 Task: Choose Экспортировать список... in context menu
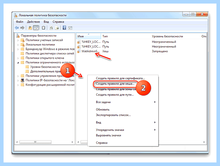123,115
